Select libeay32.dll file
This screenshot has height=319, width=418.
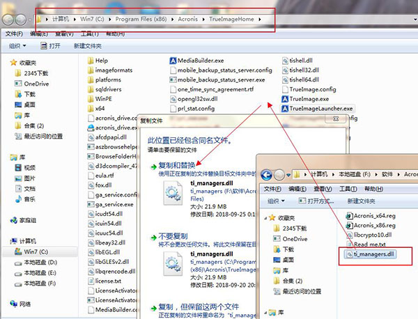click(x=107, y=243)
